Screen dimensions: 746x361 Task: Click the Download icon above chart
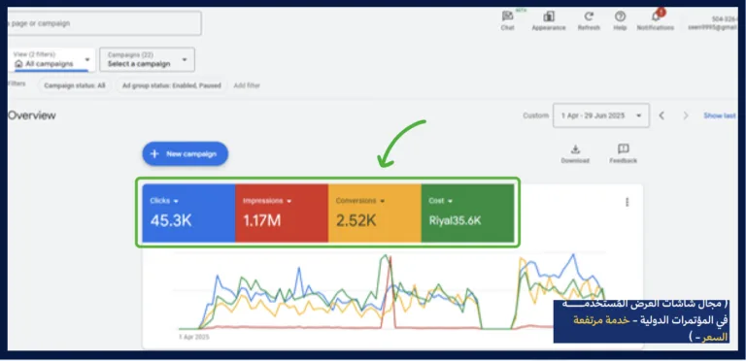point(575,154)
